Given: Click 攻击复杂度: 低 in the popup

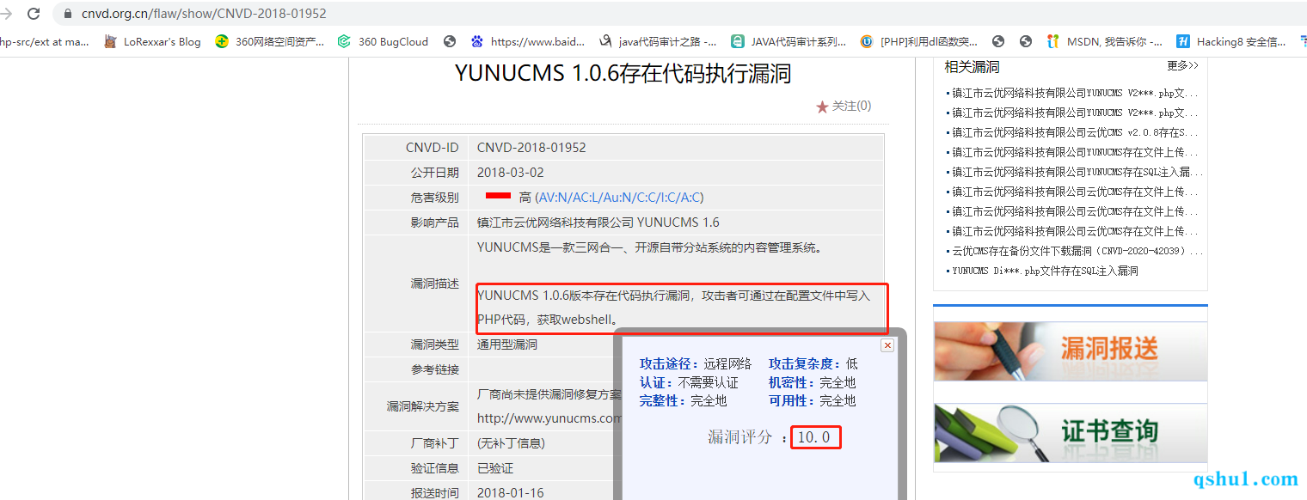Looking at the screenshot, I should pyautogui.click(x=813, y=363).
